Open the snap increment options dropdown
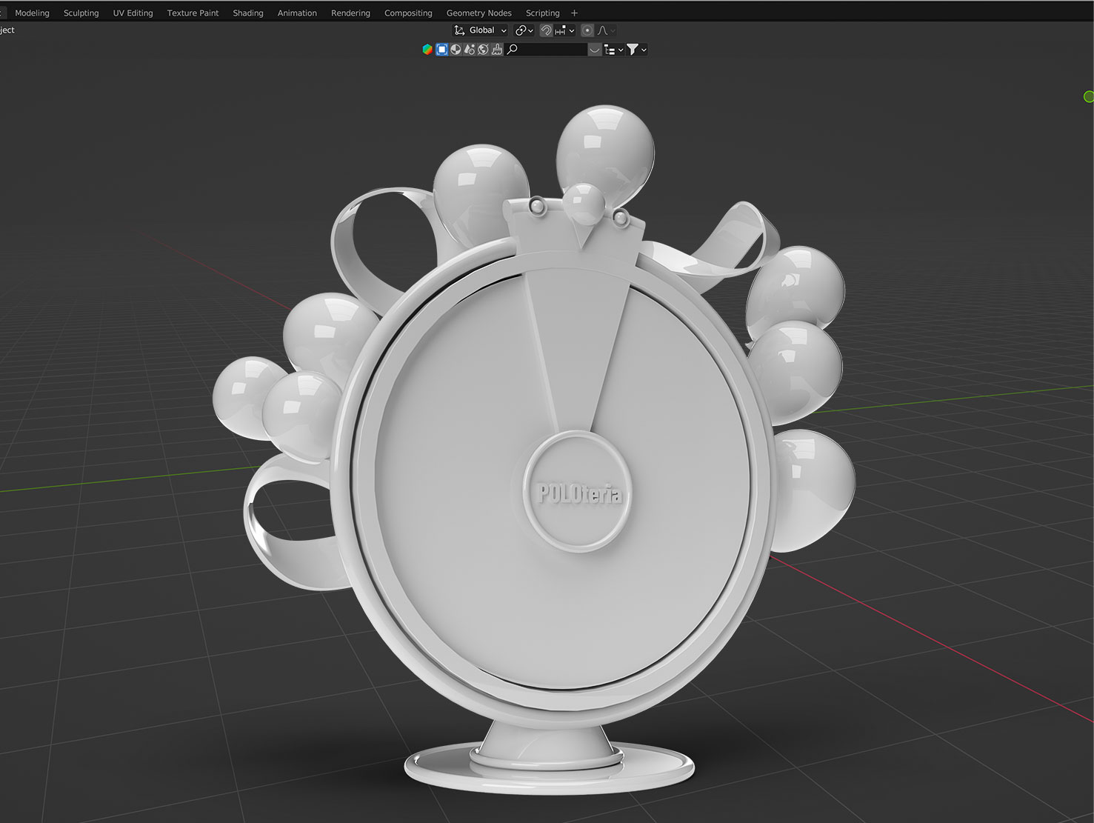 point(564,30)
